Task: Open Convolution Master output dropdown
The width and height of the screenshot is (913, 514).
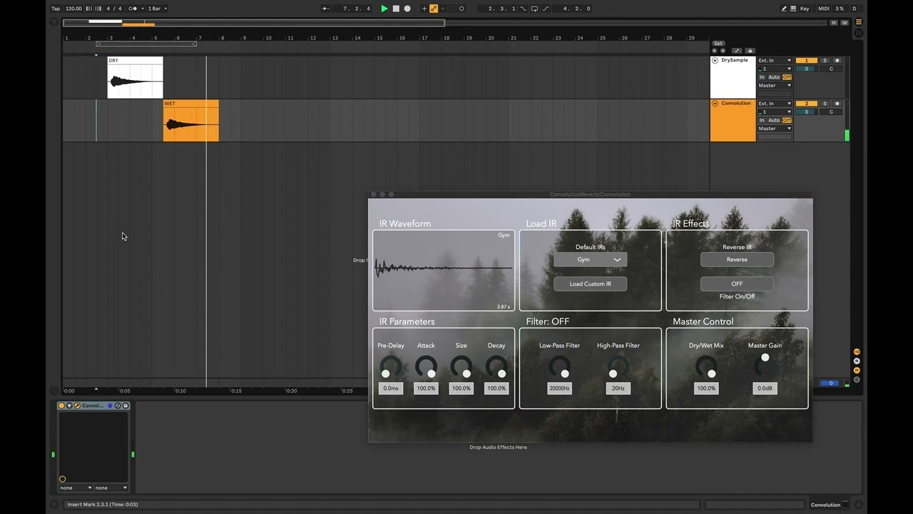Action: point(775,128)
